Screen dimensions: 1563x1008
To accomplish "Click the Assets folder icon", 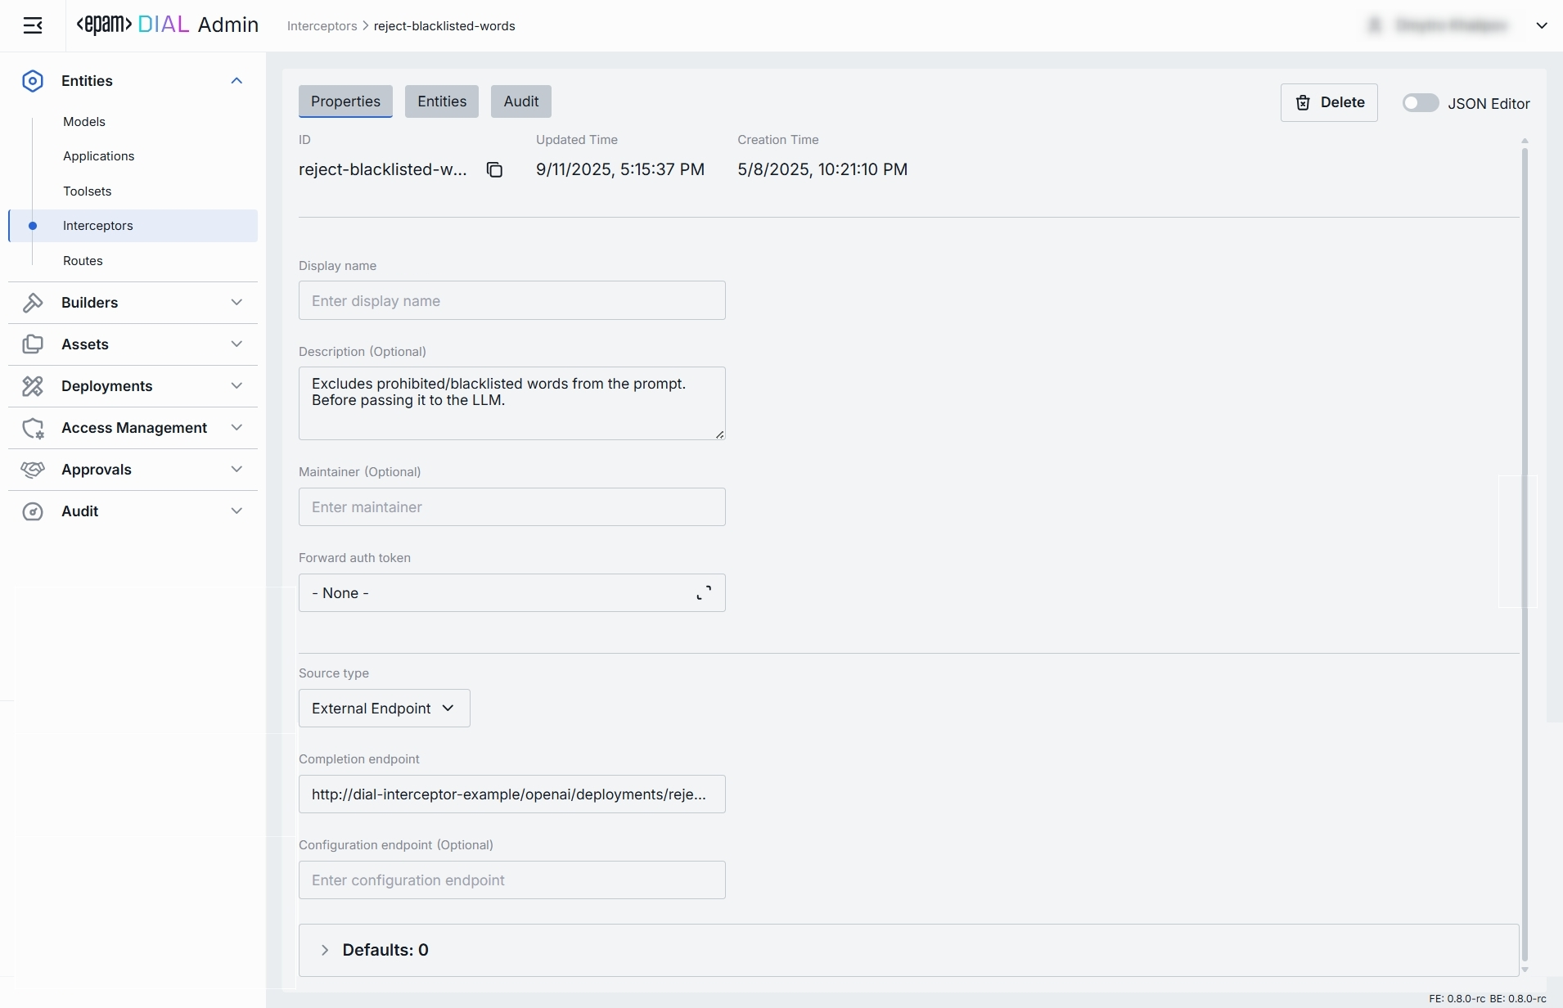I will pyautogui.click(x=33, y=344).
